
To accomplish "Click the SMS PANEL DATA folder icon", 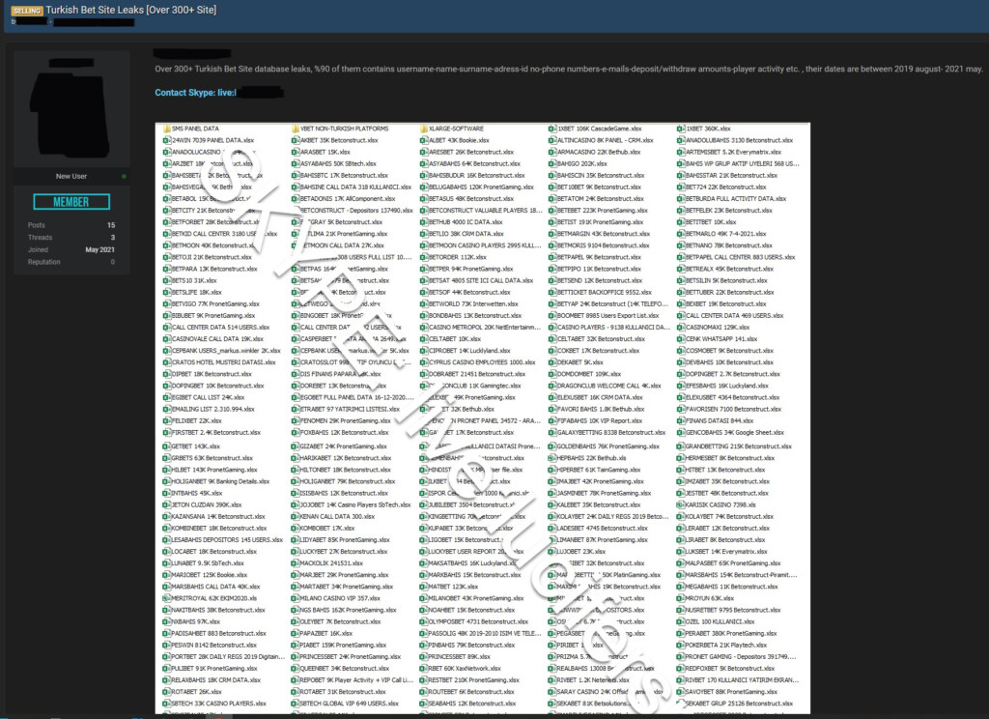I will (x=166, y=129).
